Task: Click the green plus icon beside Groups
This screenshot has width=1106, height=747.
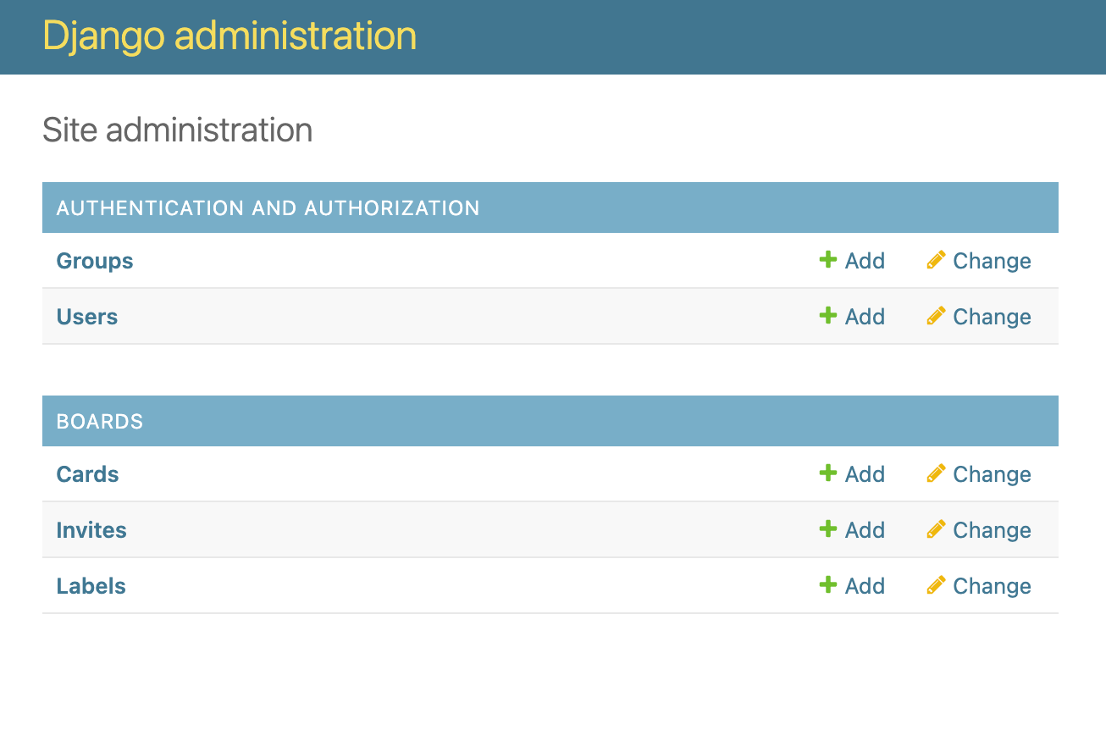Action: pyautogui.click(x=827, y=260)
